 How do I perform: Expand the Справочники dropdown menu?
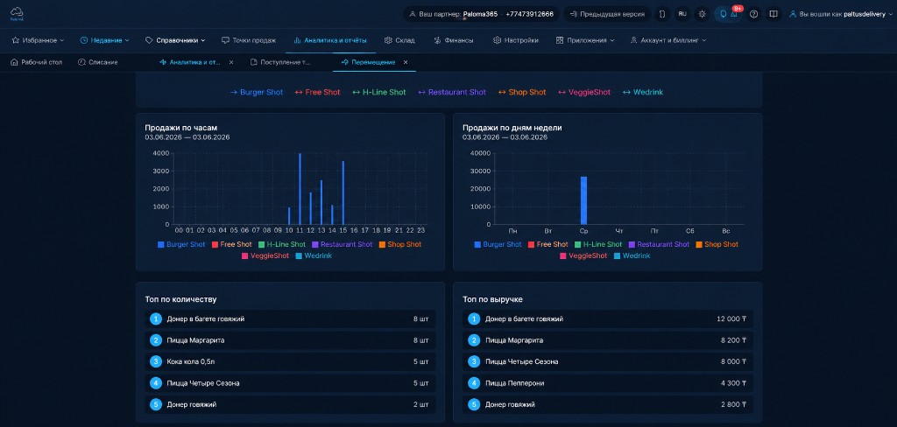[x=175, y=40]
